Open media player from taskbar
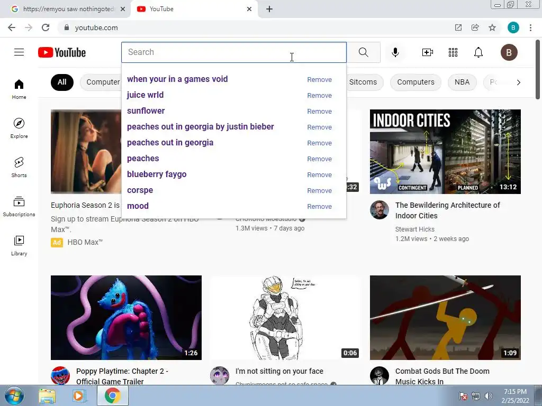Image resolution: width=542 pixels, height=406 pixels. click(79, 396)
